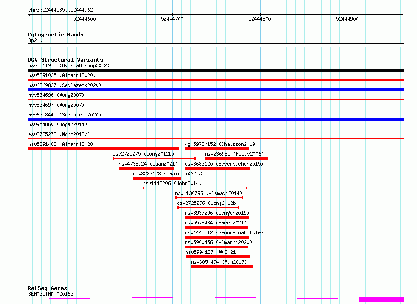Open the nsv834697 (Wong2007) variant label
The width and height of the screenshot is (417, 304).
click(56, 105)
